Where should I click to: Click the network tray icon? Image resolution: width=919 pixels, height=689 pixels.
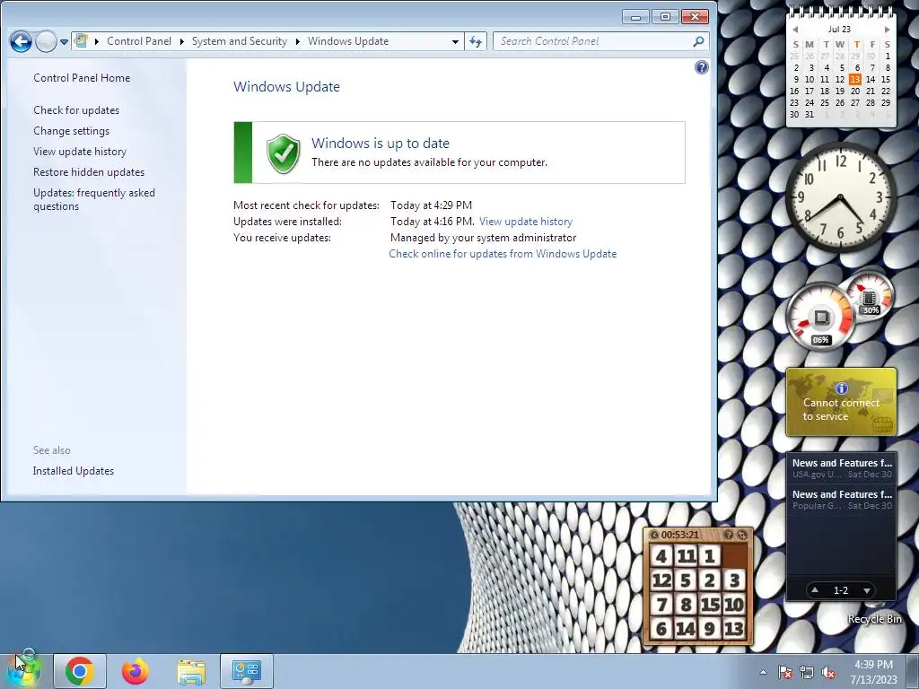coord(807,672)
